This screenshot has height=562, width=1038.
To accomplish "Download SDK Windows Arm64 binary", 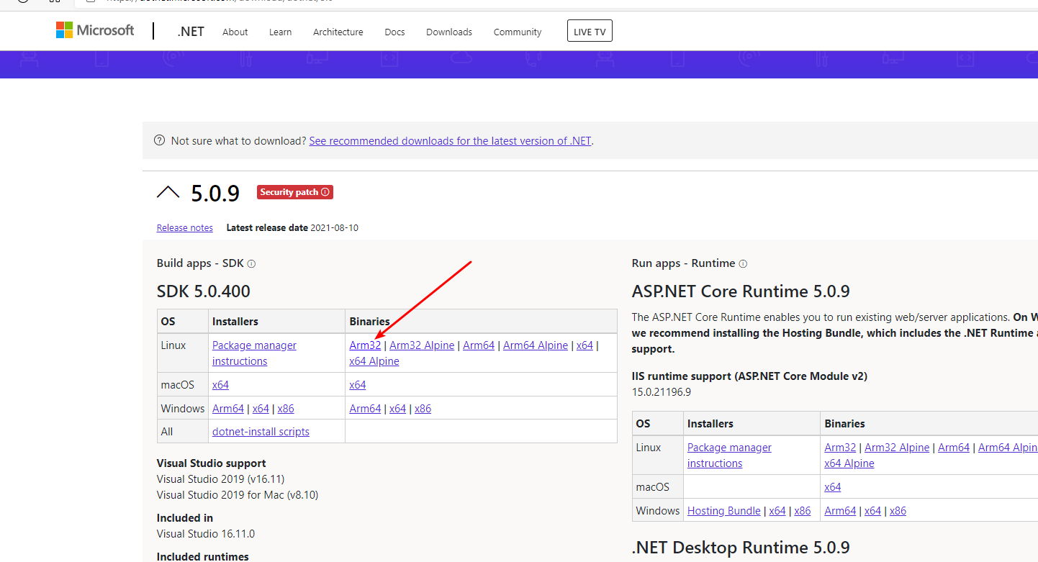I will click(365, 409).
